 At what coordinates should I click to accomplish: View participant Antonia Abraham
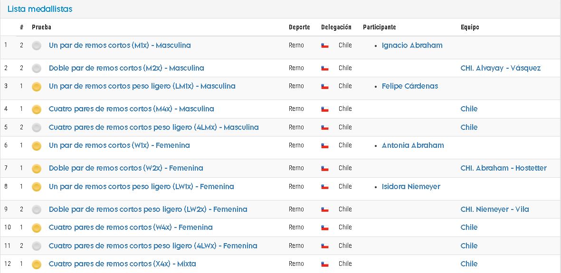tap(412, 145)
